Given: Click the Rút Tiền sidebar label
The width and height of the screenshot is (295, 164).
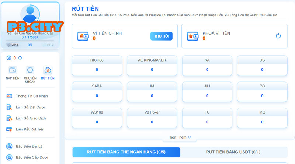Looking at the screenshot, I should click(x=48, y=78).
